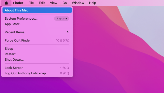This screenshot has width=164, height=93.
Task: Choose Shut Down option
Action: click(37, 60)
